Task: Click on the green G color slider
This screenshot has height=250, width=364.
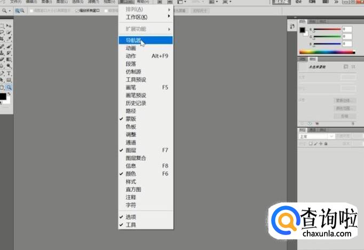Action: click(327, 36)
